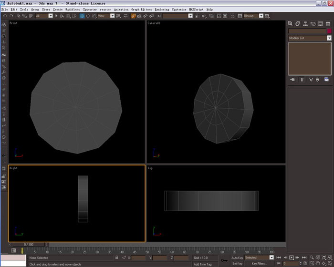Click the Redo arrow in main toolbar

[11, 16]
